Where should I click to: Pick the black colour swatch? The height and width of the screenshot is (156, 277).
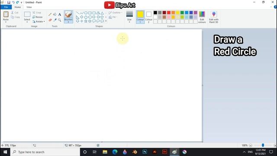(155, 13)
